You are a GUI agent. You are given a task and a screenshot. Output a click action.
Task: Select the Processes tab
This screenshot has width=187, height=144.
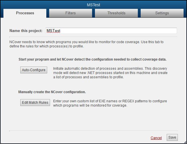[25, 13]
